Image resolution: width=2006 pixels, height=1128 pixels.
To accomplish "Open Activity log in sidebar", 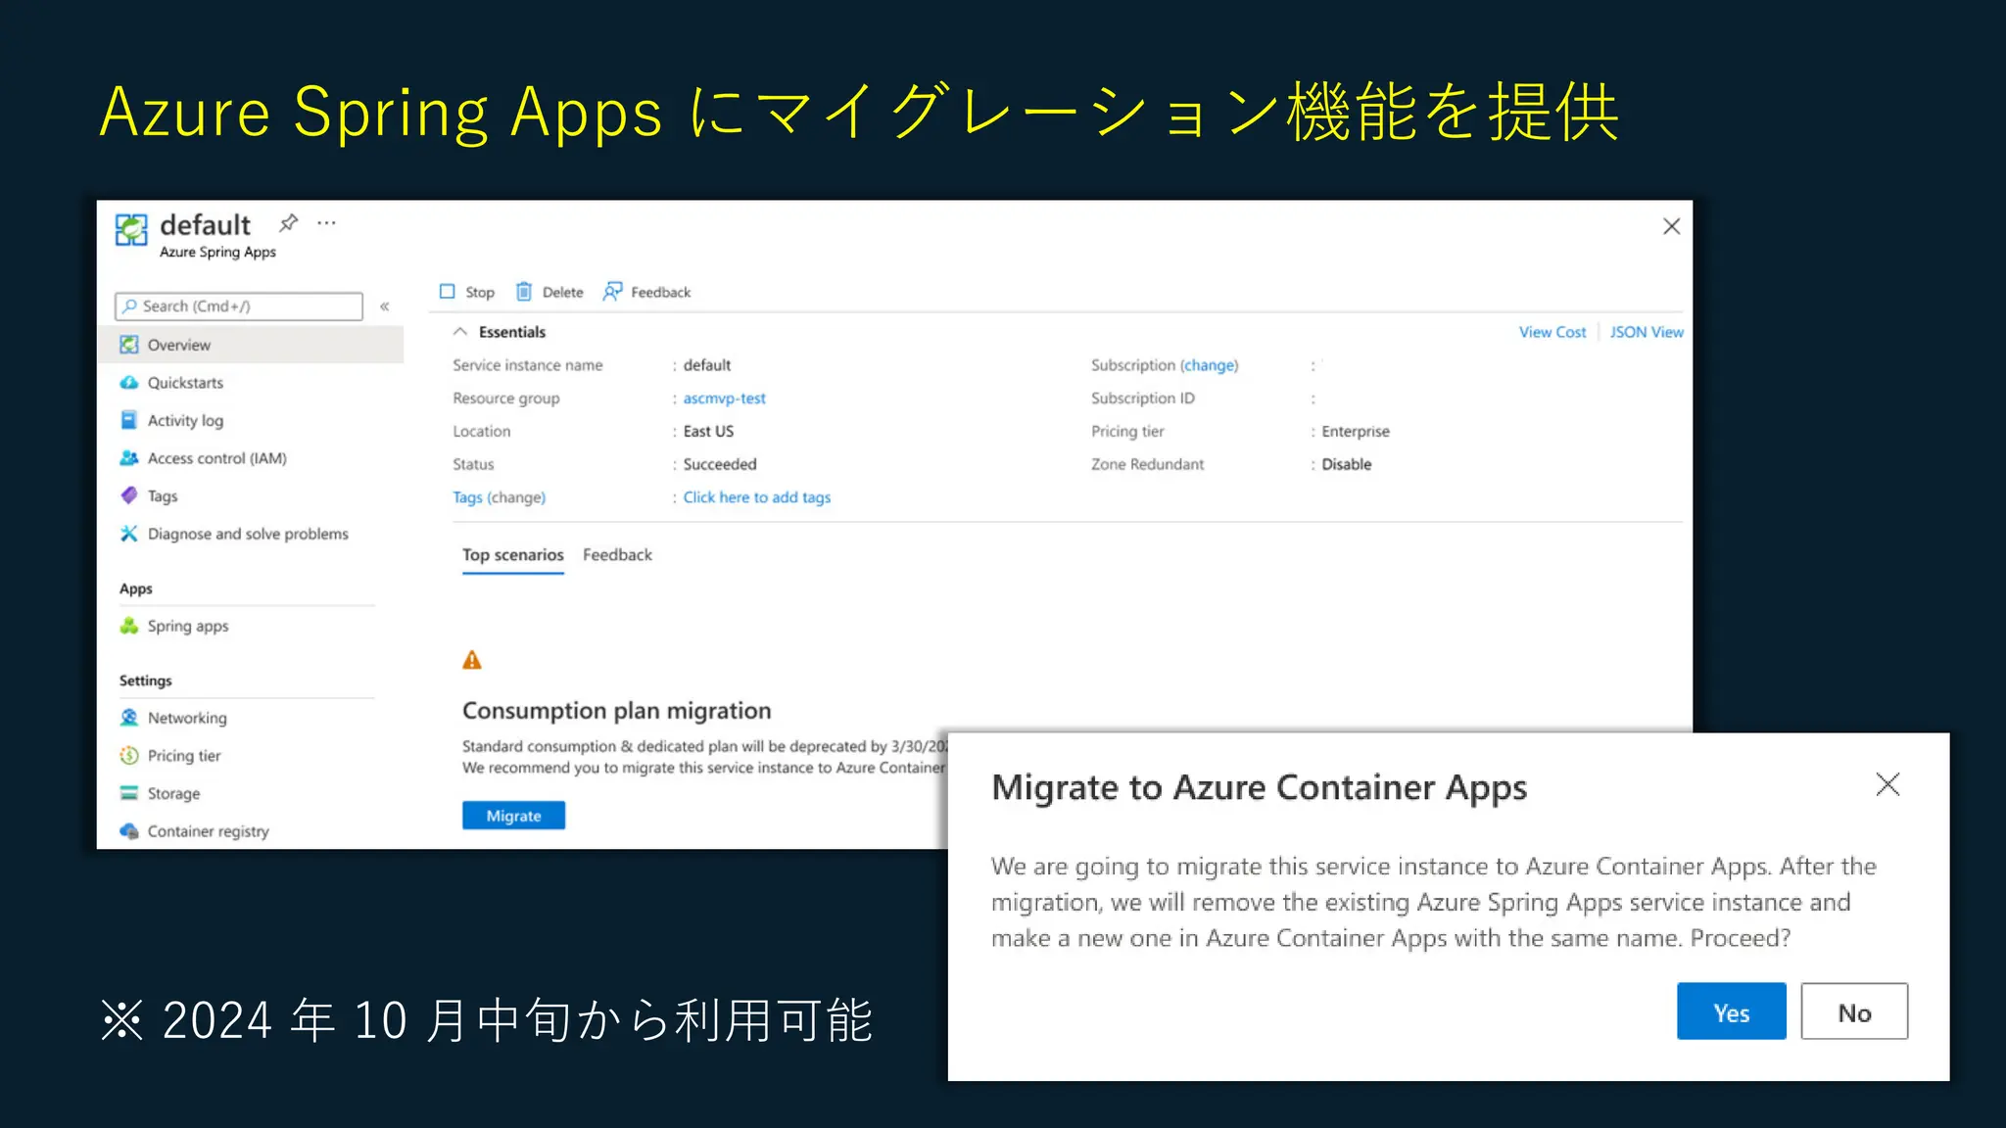I will point(185,420).
